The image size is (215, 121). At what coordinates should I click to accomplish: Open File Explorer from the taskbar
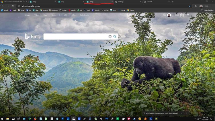pos(7,119)
